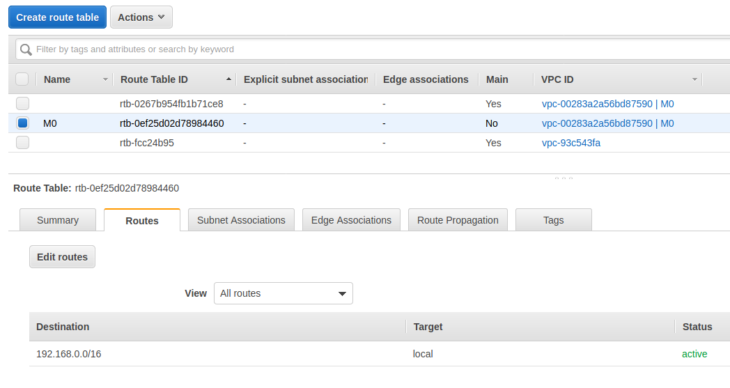Switch to the Summary tab
The height and width of the screenshot is (388, 730).
click(58, 220)
